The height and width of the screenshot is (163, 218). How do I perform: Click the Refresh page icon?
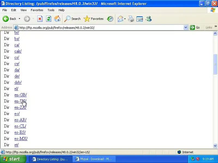point(49,19)
